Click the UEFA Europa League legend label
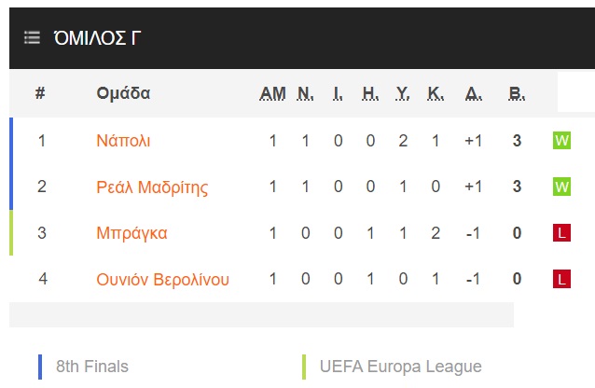This screenshot has width=595, height=388. point(400,367)
